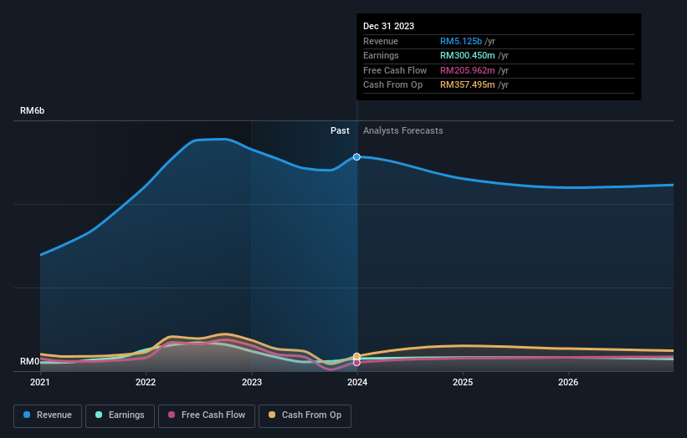687x438 pixels.
Task: Toggle the Revenue legend series
Action: click(x=48, y=415)
